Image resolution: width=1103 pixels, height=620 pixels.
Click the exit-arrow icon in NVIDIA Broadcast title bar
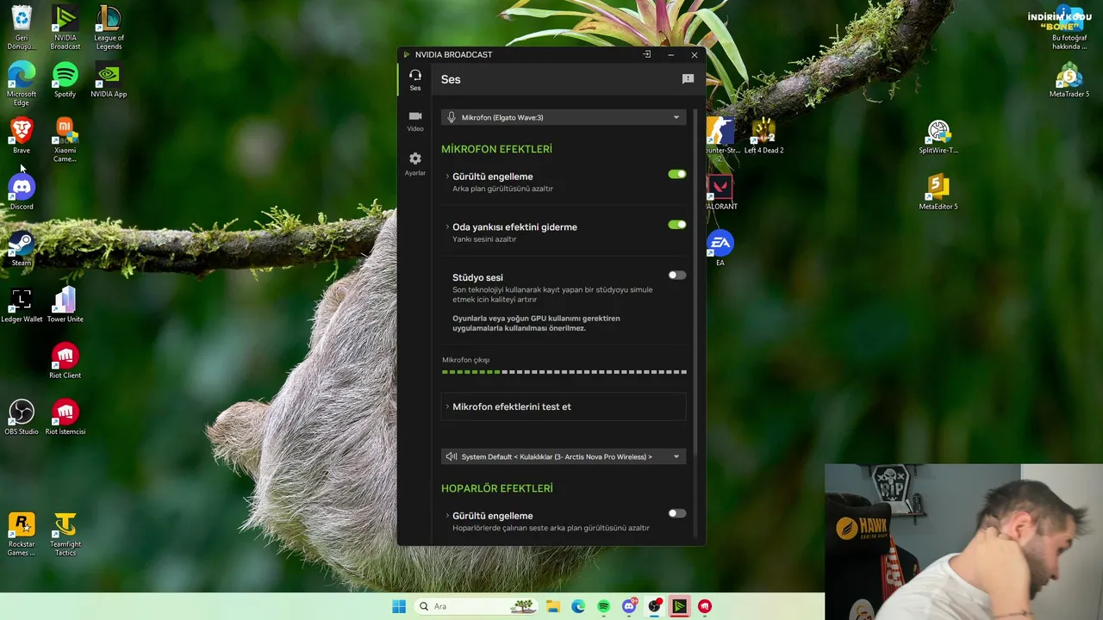pyautogui.click(x=646, y=54)
